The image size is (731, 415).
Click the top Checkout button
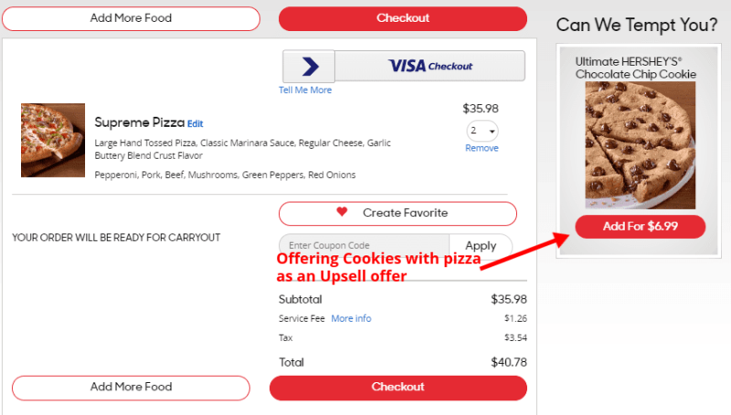[403, 18]
